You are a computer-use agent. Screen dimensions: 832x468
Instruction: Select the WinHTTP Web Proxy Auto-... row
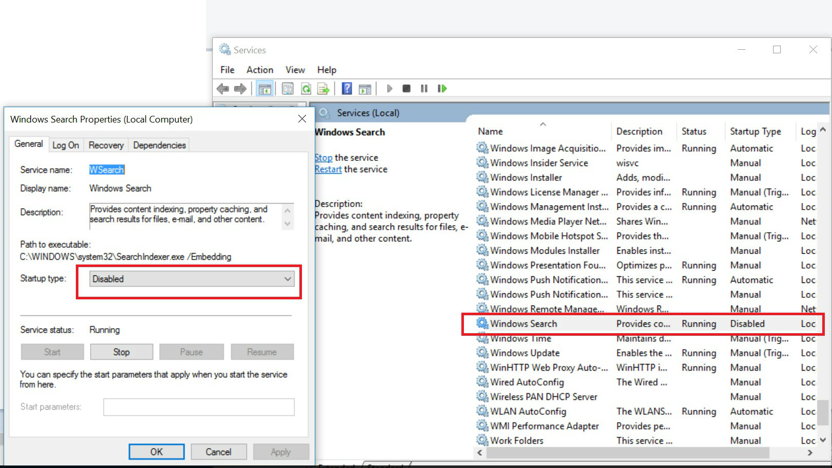645,367
